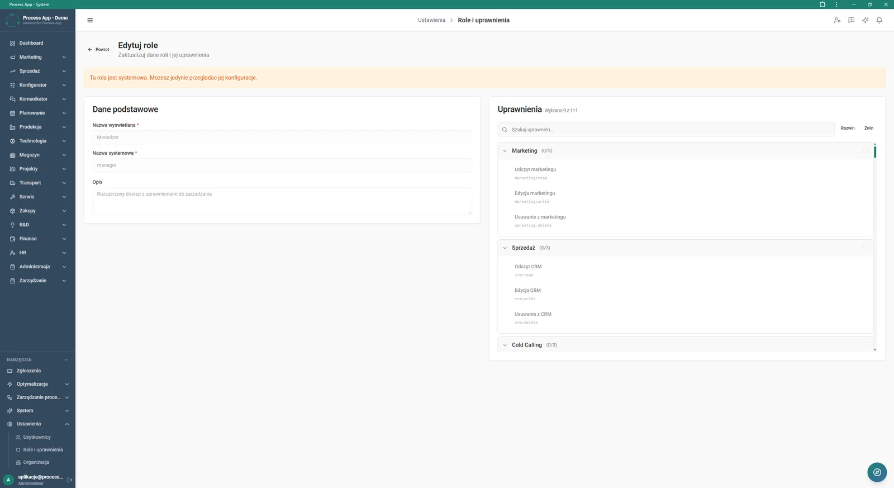This screenshot has width=894, height=488.
Task: Collapse the Marketing permissions group
Action: 505,151
